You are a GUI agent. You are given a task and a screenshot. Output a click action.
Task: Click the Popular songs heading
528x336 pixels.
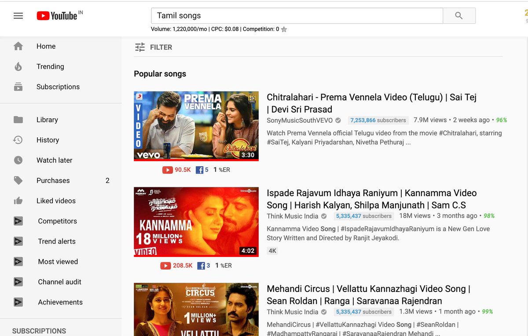pyautogui.click(x=160, y=74)
